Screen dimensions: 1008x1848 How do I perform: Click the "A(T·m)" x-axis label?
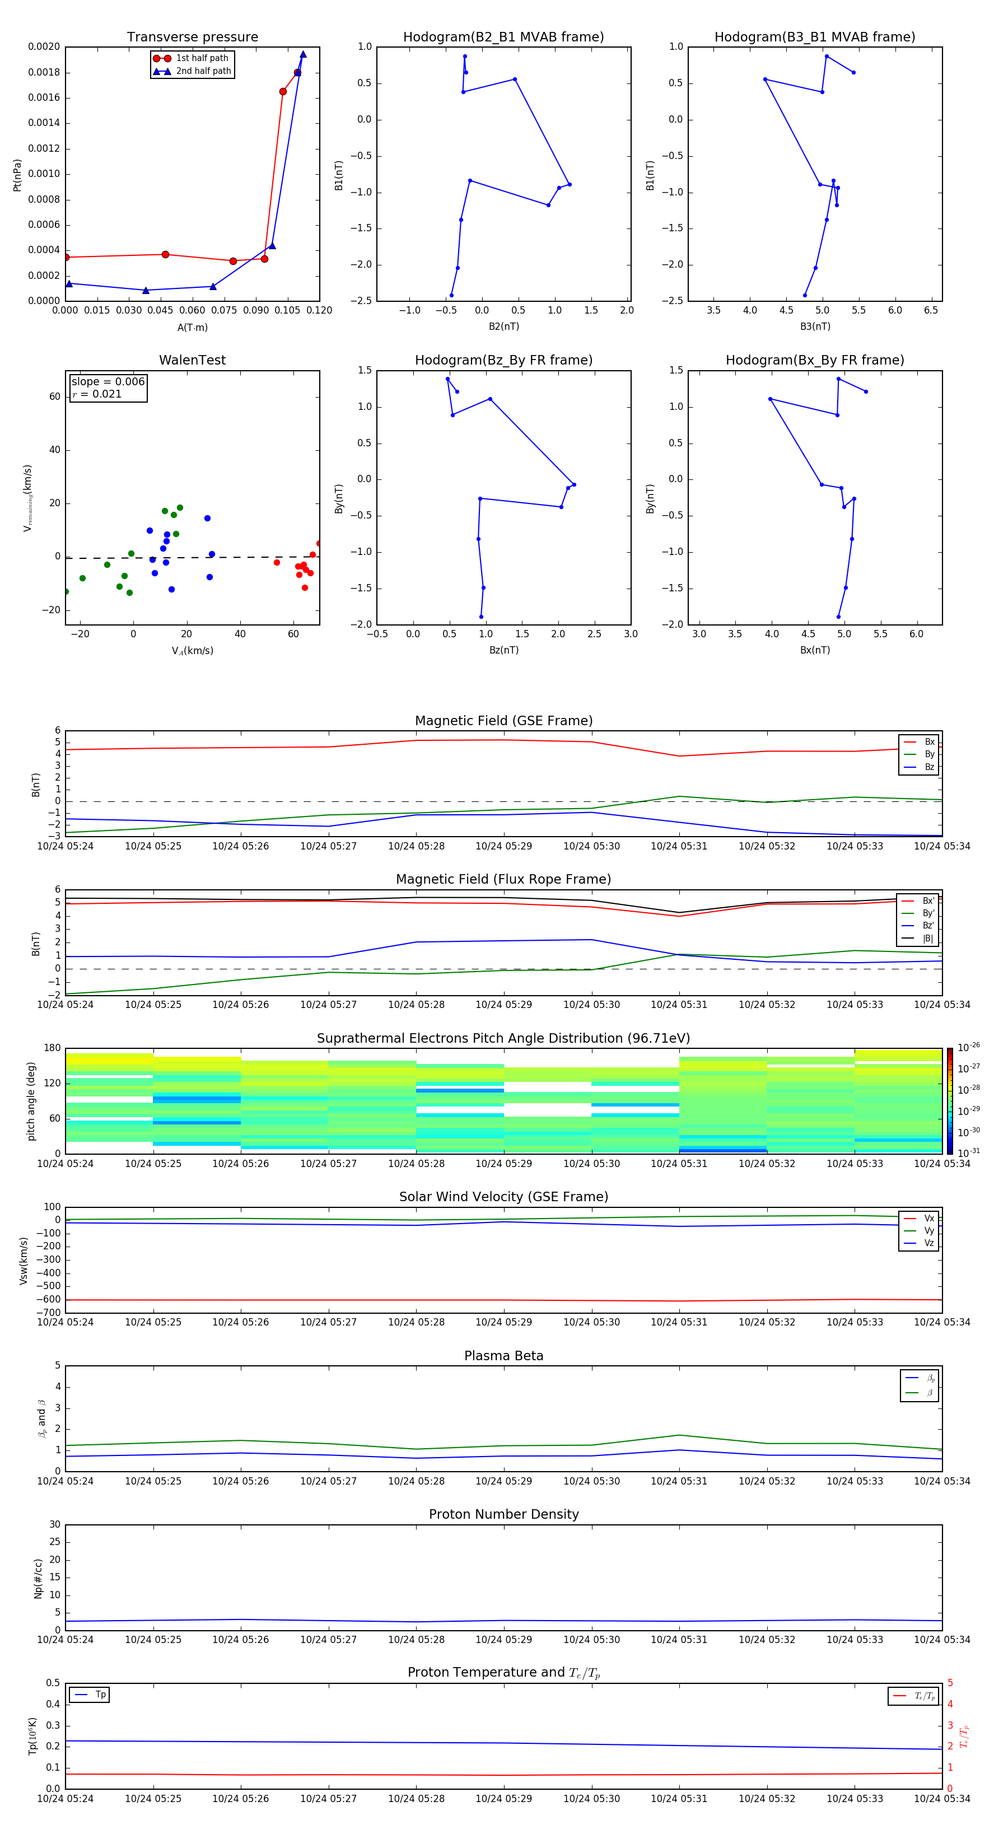point(192,328)
